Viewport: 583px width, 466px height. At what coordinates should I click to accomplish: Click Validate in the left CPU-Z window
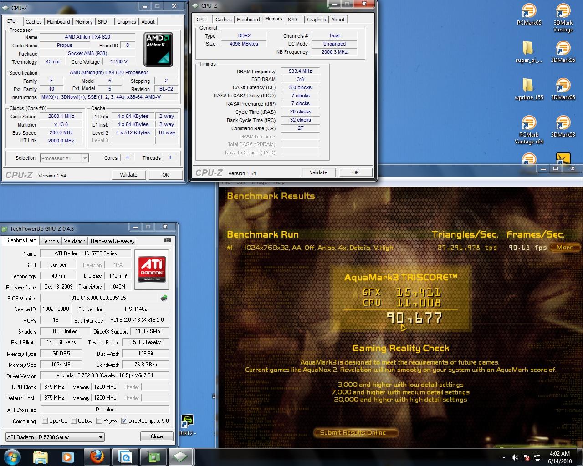[128, 175]
